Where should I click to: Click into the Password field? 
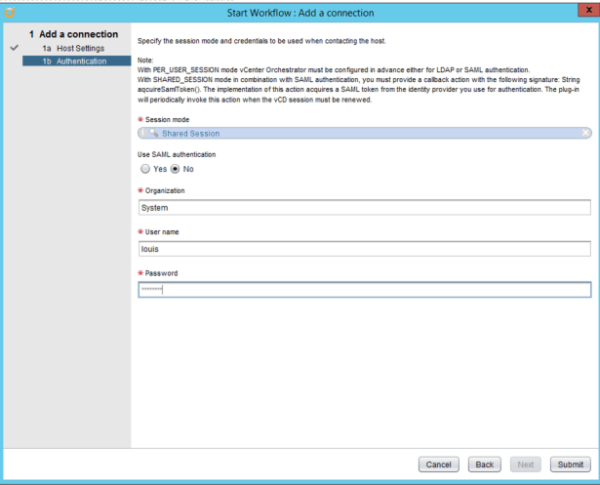(x=364, y=290)
